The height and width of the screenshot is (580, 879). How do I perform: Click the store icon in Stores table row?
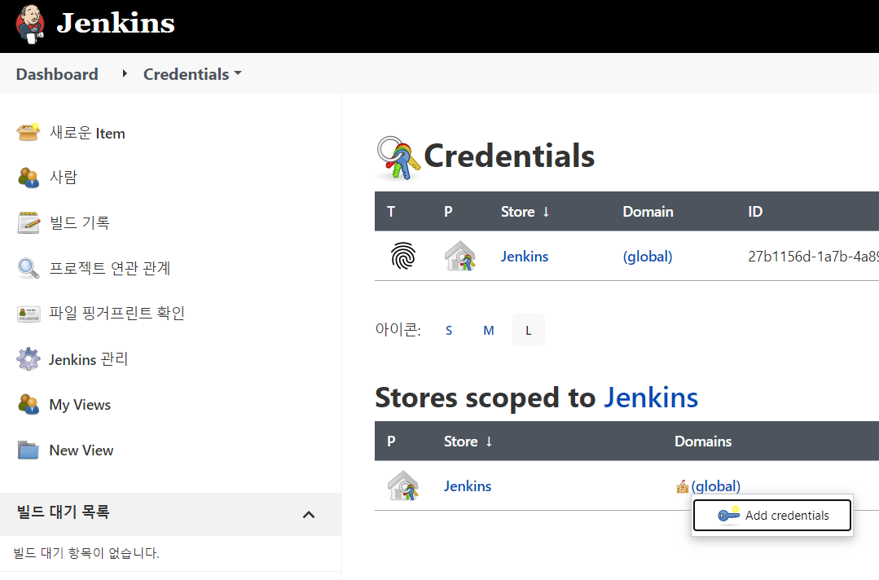point(403,486)
